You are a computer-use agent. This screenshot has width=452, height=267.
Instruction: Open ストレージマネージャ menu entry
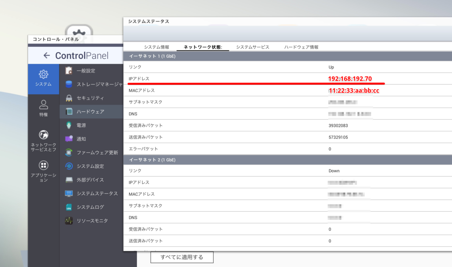click(x=91, y=84)
